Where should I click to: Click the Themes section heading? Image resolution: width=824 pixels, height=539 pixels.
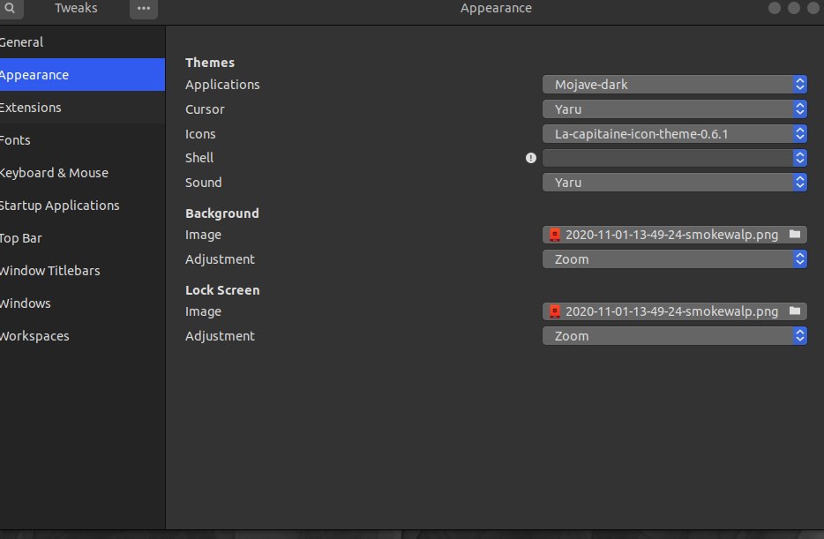coord(210,63)
